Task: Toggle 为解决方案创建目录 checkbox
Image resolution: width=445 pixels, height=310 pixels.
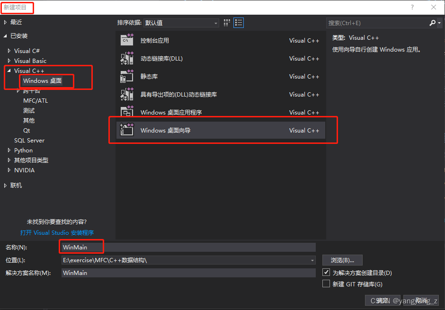Action: point(326,272)
